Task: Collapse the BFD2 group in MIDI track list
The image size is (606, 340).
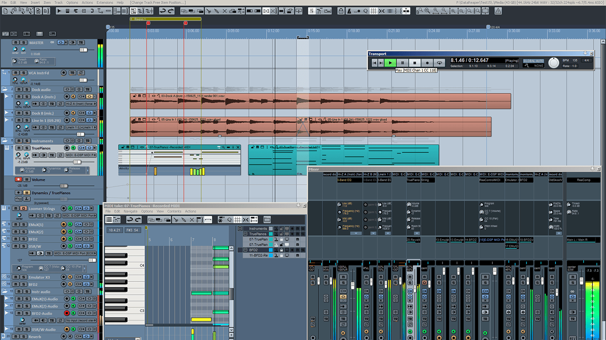Action: [x=245, y=250]
